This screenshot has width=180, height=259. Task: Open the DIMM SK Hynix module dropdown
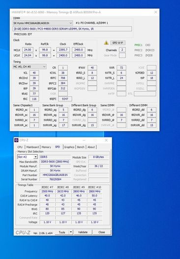coord(43,23)
